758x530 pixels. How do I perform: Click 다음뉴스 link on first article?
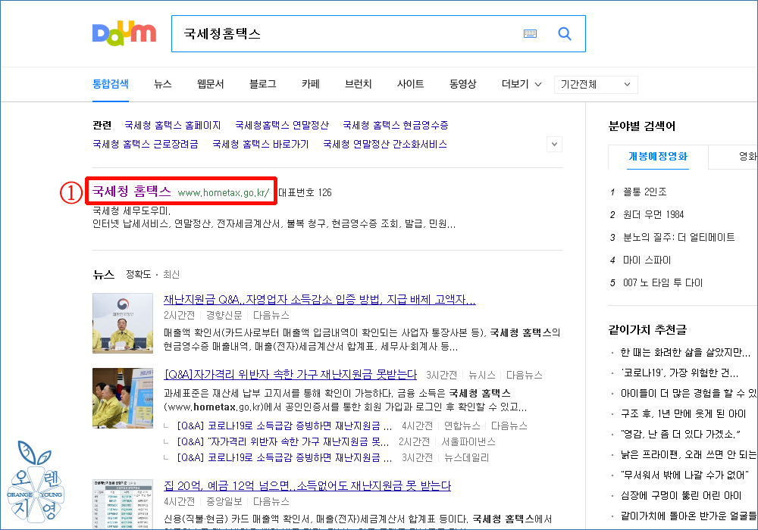[x=271, y=315]
